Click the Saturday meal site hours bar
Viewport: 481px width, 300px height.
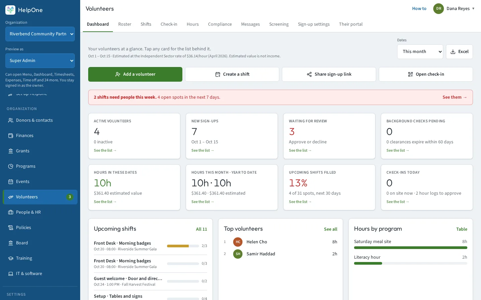coord(411,248)
